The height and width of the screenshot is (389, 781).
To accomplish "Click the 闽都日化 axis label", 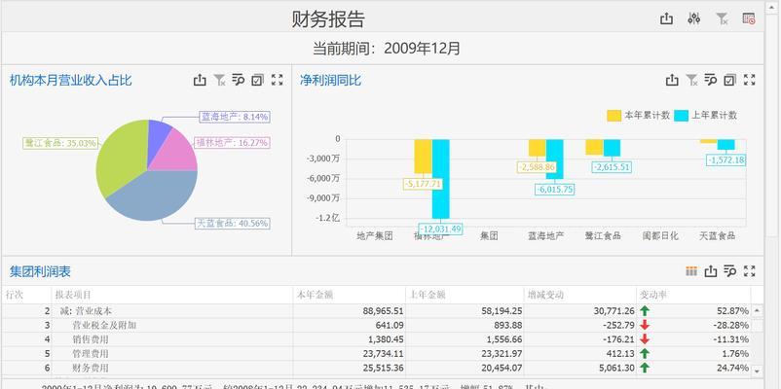I will coord(660,235).
